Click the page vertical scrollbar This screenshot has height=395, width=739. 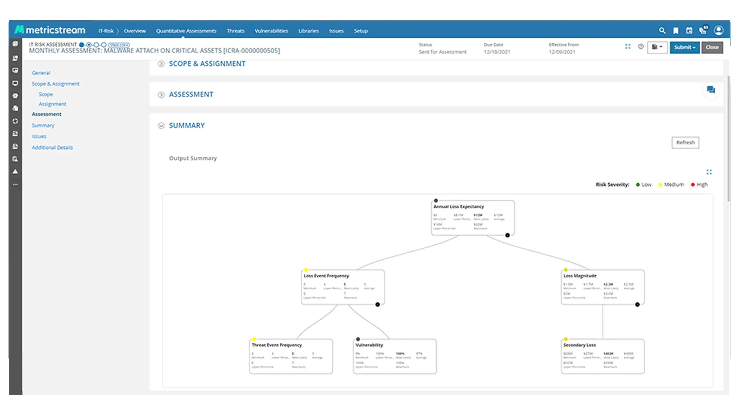[728, 139]
